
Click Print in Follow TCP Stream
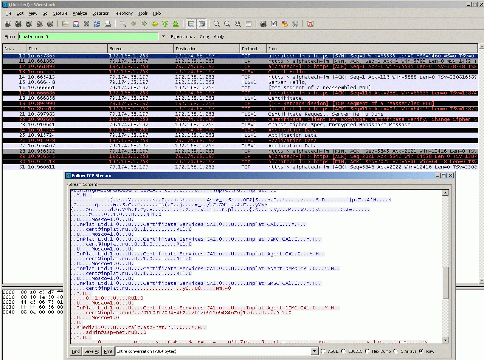point(108,351)
